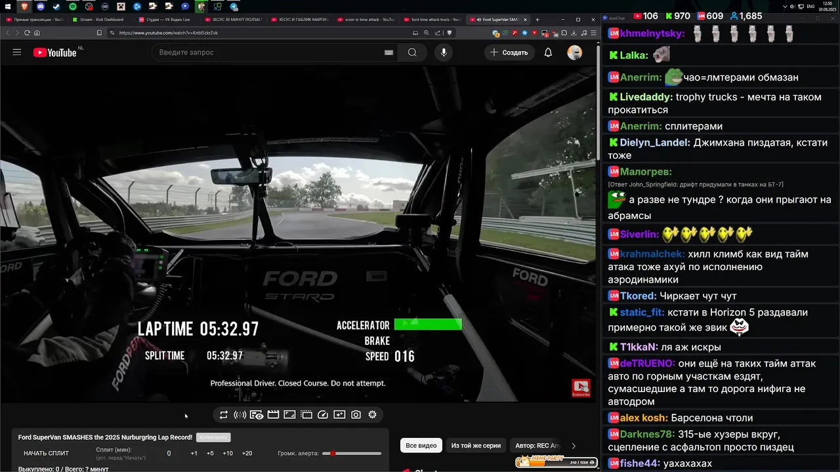Switch to the ford time attack truck tab
The image size is (840, 472).
(x=432, y=20)
